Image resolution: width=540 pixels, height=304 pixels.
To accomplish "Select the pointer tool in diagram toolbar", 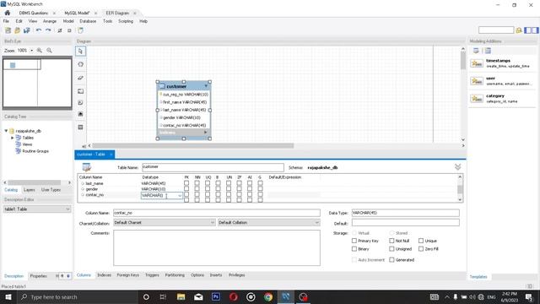I will [81, 52].
